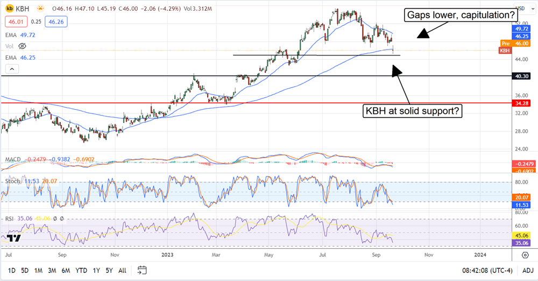Collapse the indicator legend with the chevron
The height and width of the screenshot is (281, 538).
[x=11, y=68]
